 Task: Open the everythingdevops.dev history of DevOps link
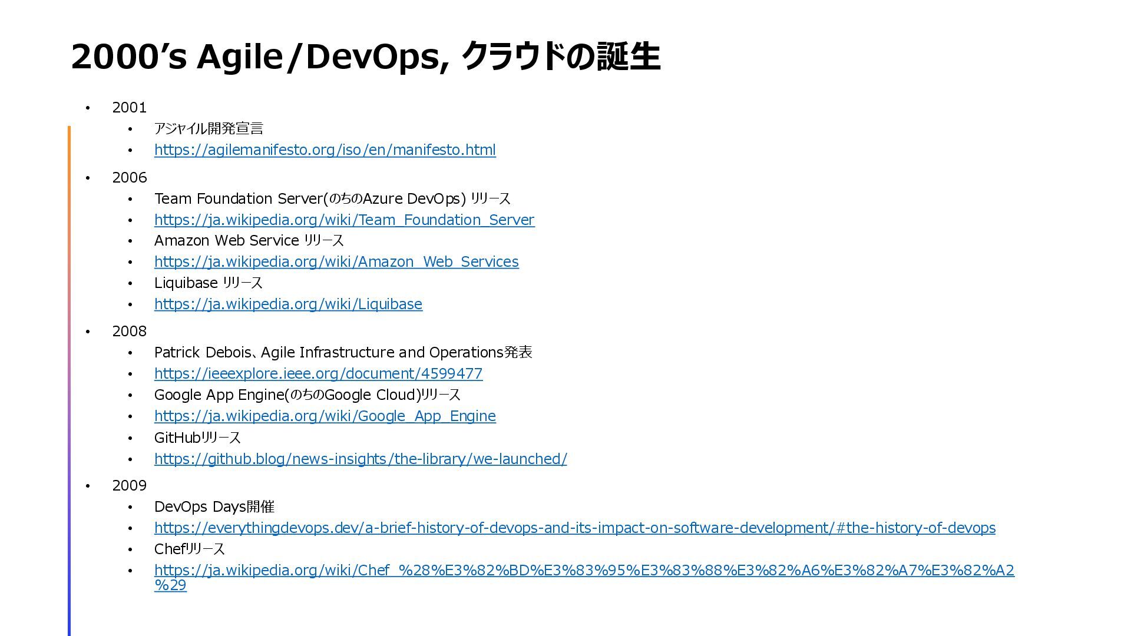pyautogui.click(x=574, y=528)
